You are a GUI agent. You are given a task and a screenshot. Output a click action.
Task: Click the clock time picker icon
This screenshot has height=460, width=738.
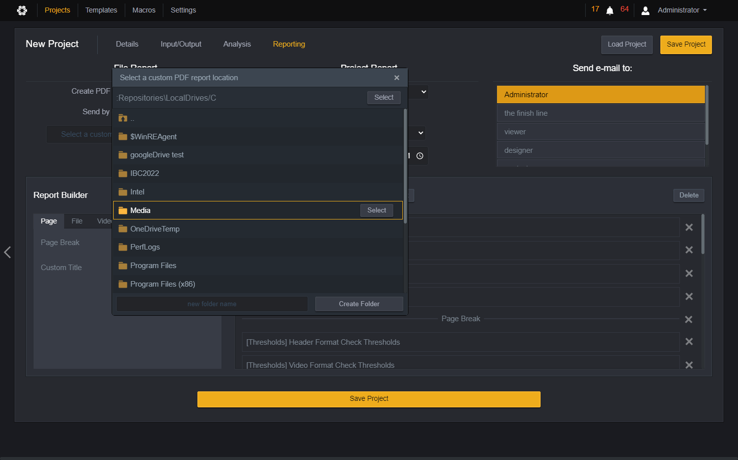coord(420,156)
